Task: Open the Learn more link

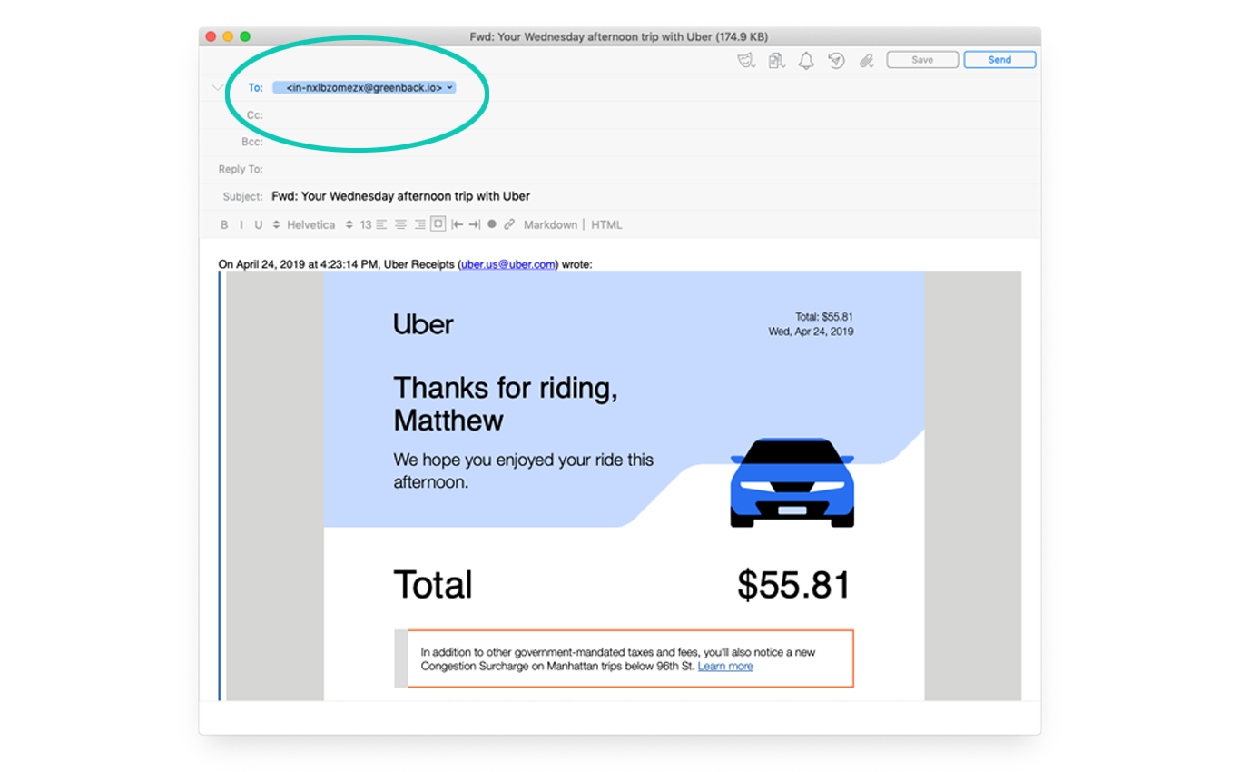Action: click(724, 666)
